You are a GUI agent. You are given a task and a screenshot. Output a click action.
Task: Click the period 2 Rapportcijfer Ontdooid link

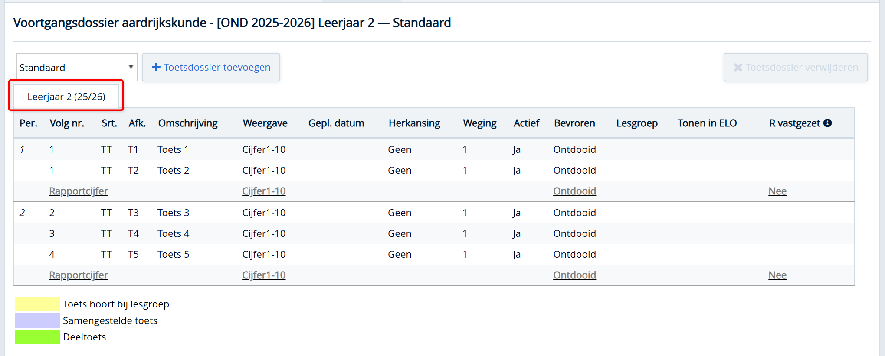tap(574, 275)
